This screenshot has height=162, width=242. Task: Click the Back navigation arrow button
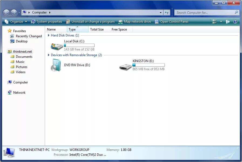click(6, 12)
